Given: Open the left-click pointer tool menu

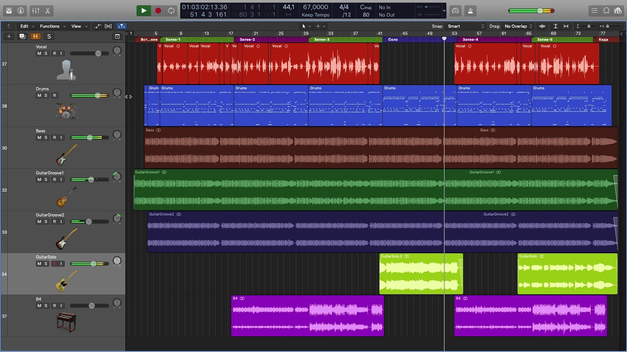Looking at the screenshot, I should pyautogui.click(x=306, y=26).
